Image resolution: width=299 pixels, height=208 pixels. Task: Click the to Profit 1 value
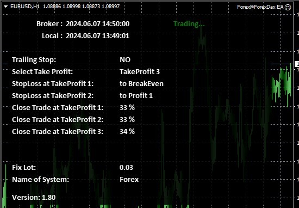[136, 96]
